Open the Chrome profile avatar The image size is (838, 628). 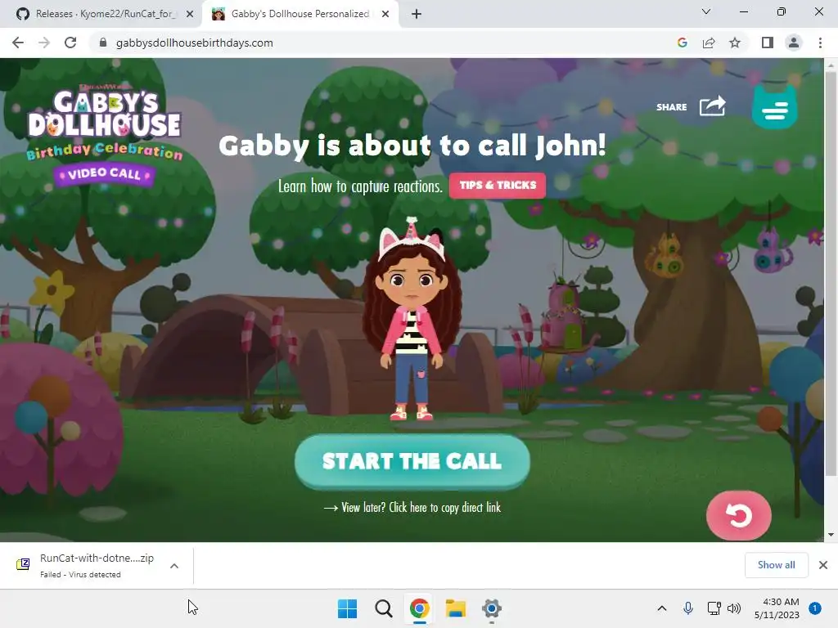click(794, 43)
